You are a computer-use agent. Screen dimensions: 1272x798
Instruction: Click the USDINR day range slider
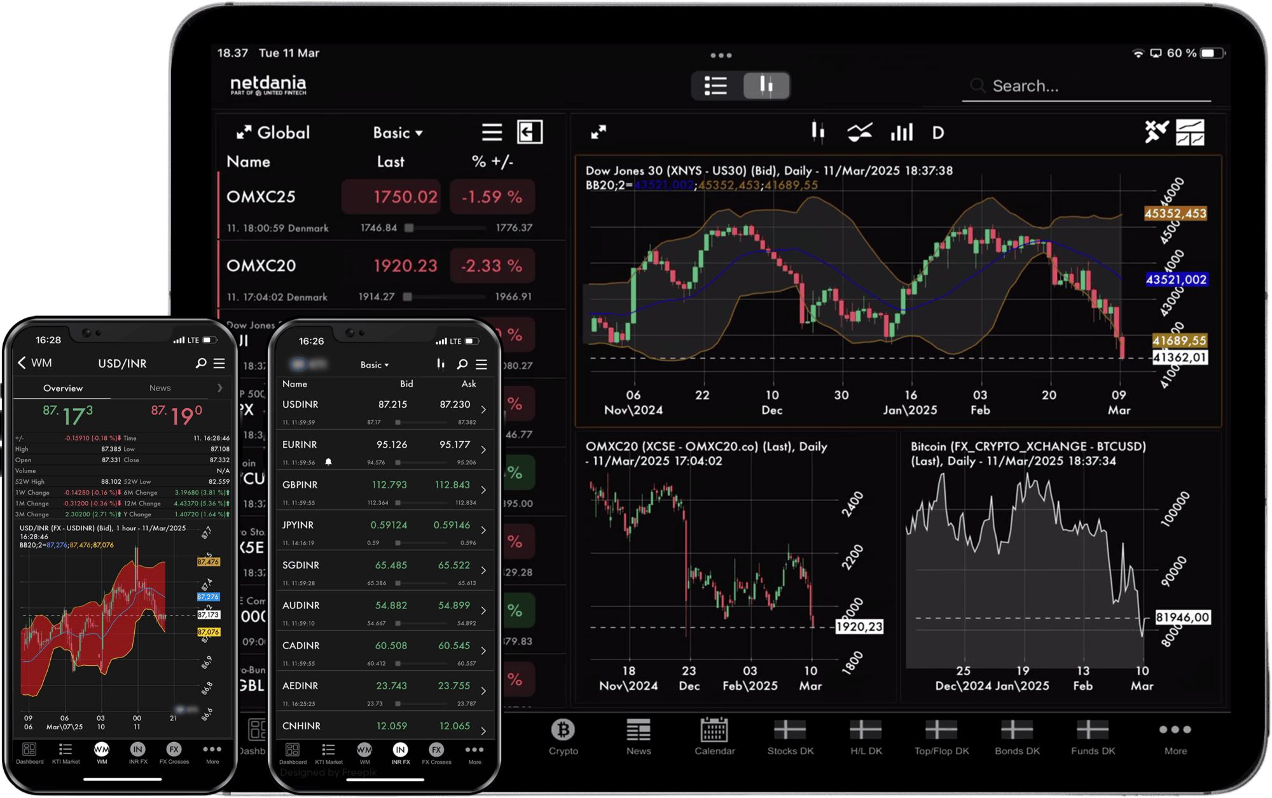(x=420, y=422)
